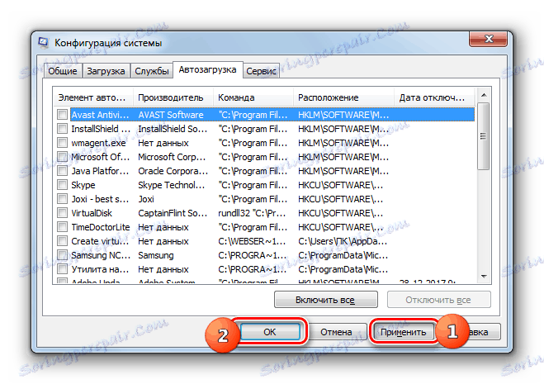Enable the Java Platform startup checkbox
The image size is (544, 384).
pos(63,171)
